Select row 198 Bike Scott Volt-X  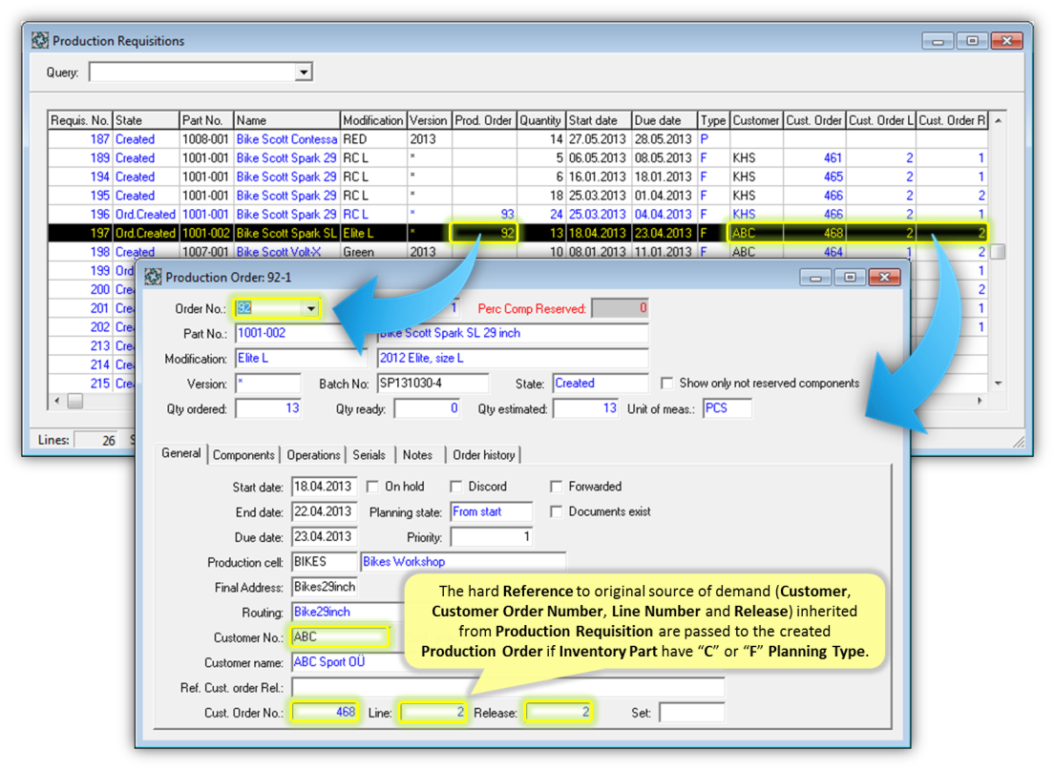click(x=517, y=252)
